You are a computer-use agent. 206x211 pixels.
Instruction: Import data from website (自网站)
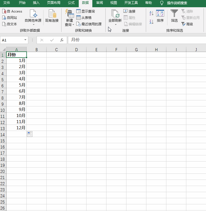[x=10, y=18]
